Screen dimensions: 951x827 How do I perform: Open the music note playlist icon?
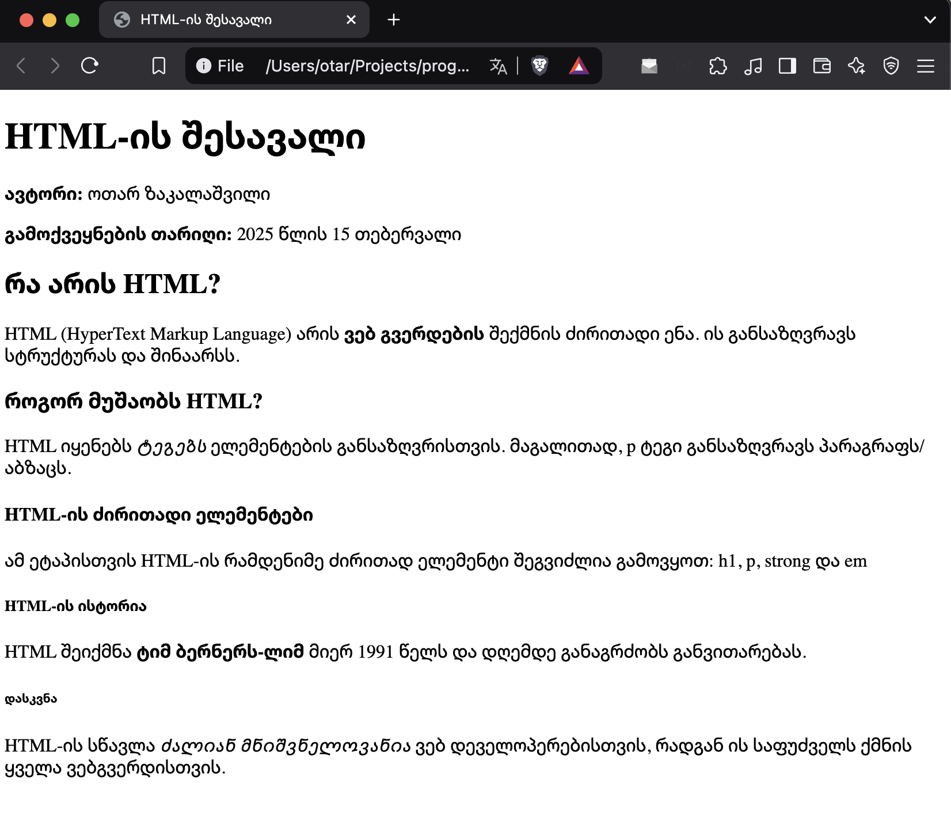[x=753, y=66]
